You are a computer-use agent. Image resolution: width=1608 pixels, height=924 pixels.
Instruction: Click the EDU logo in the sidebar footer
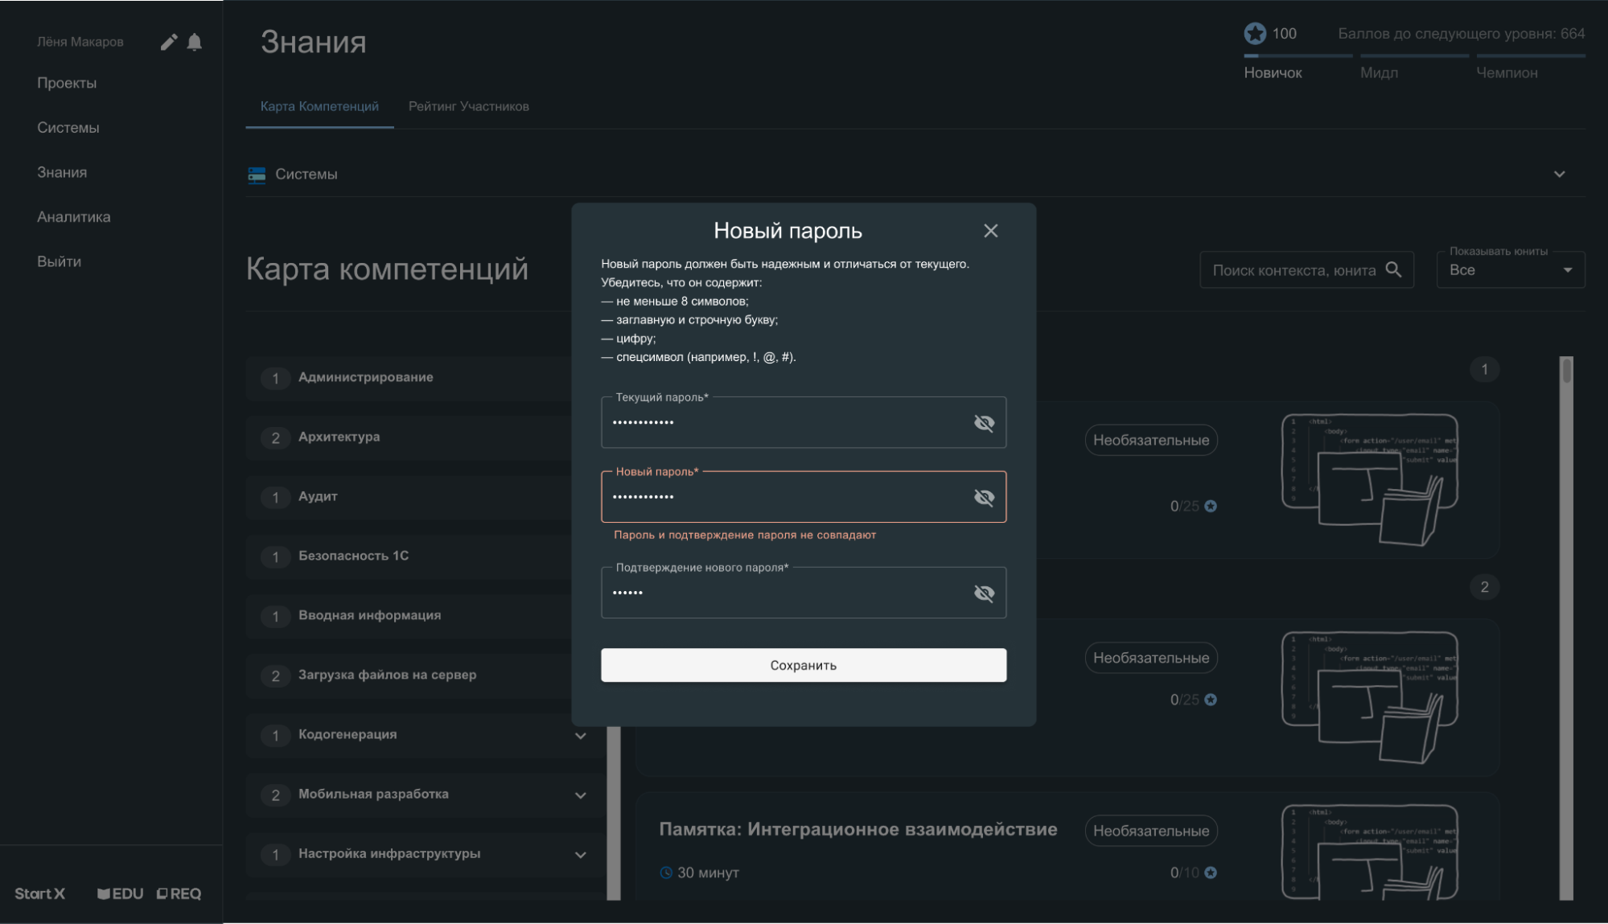point(121,893)
